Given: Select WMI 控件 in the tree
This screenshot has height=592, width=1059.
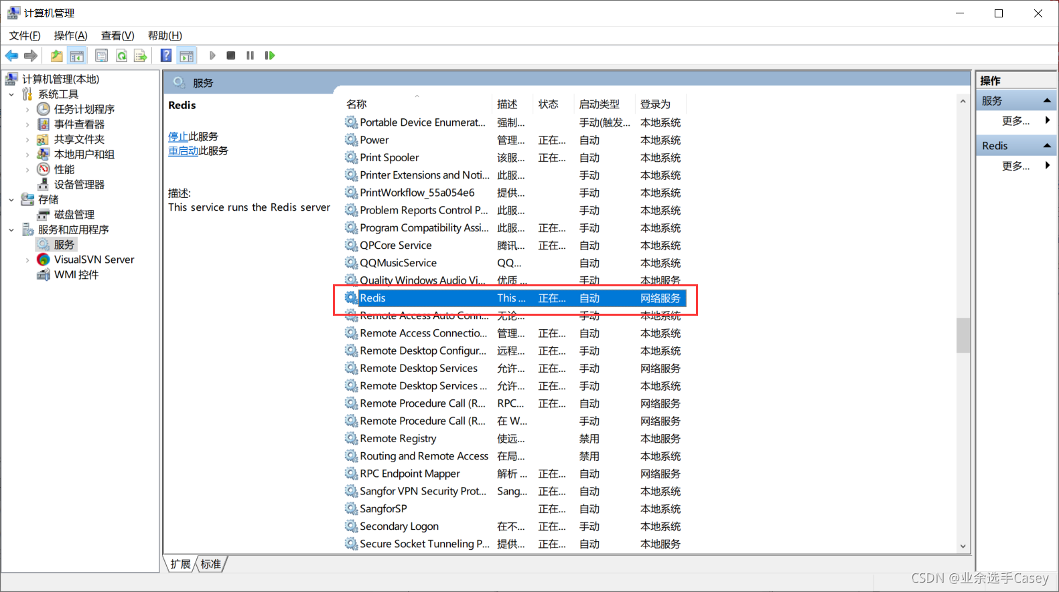Looking at the screenshot, I should click(76, 275).
